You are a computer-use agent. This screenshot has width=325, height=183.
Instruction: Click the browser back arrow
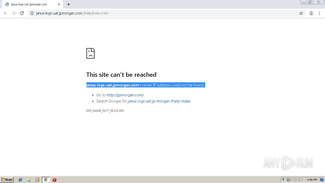coord(6,13)
